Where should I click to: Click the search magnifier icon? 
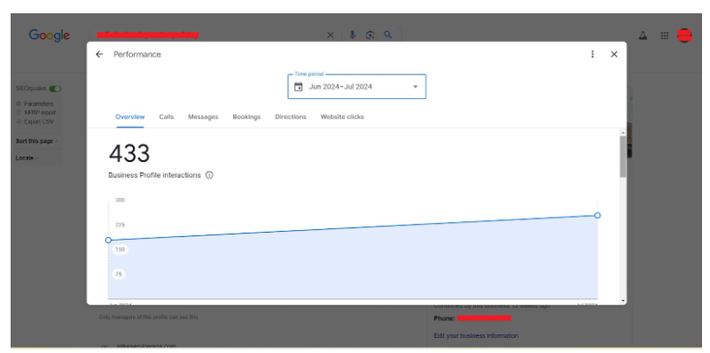[388, 35]
